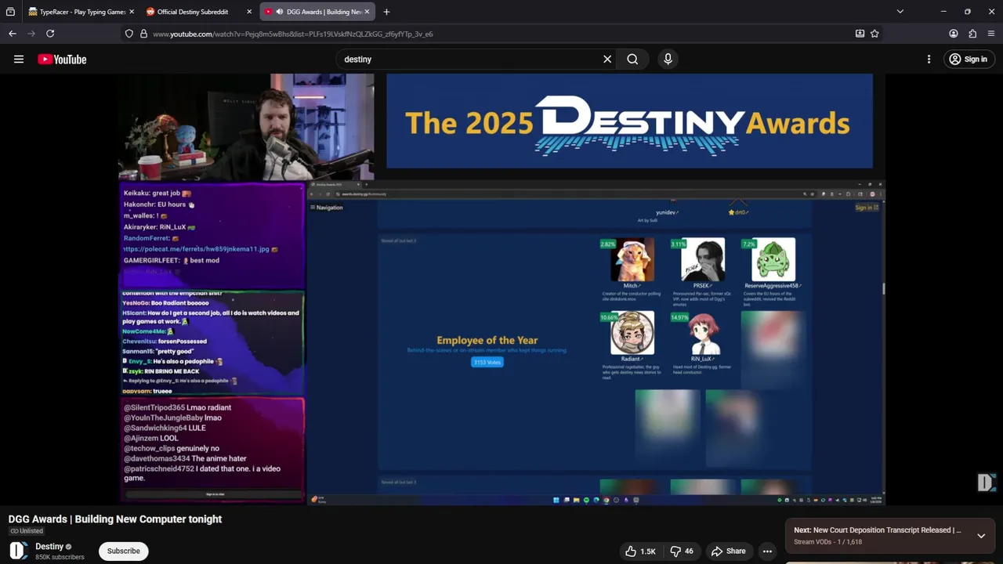Start voice search with the microphone
Viewport: 1003px width, 564px height.
[x=668, y=59]
